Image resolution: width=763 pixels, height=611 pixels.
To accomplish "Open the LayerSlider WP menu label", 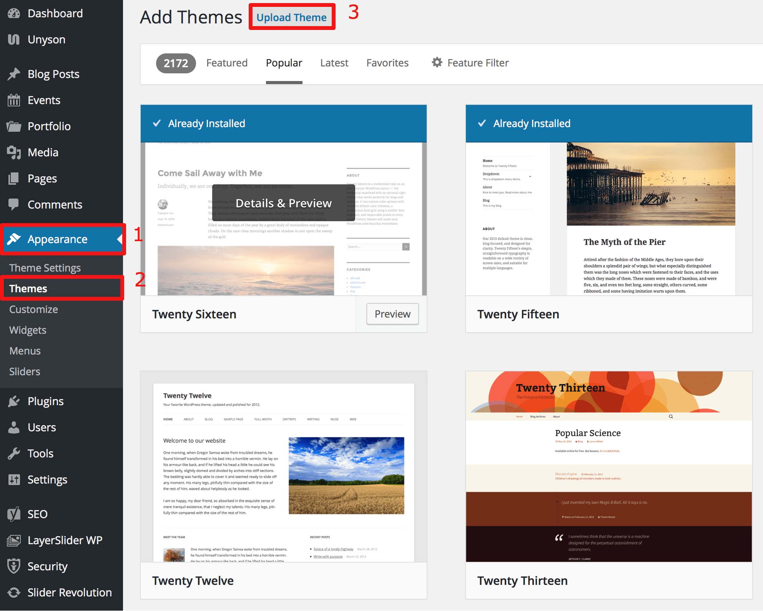I will tap(65, 540).
